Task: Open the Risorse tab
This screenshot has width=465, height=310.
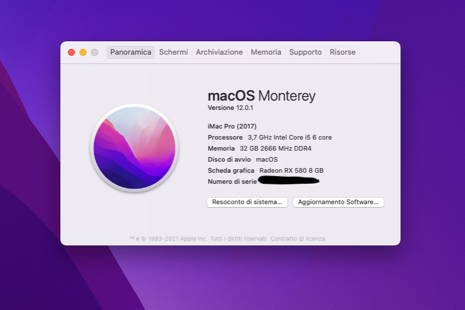Action: [x=342, y=52]
